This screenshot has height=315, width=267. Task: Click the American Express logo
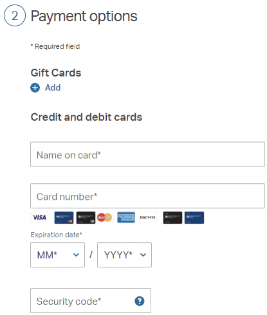(x=126, y=217)
